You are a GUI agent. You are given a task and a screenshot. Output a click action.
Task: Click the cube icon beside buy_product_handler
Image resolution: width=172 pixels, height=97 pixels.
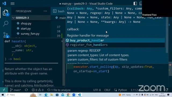tap(67, 40)
